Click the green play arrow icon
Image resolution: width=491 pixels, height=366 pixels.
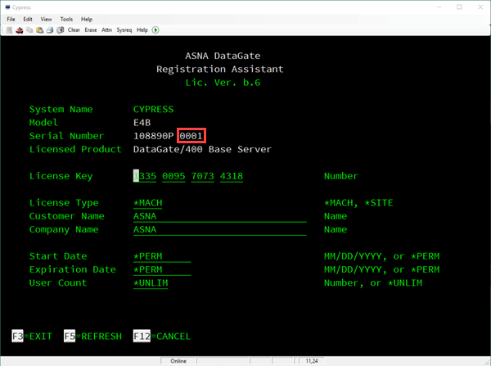tap(156, 30)
